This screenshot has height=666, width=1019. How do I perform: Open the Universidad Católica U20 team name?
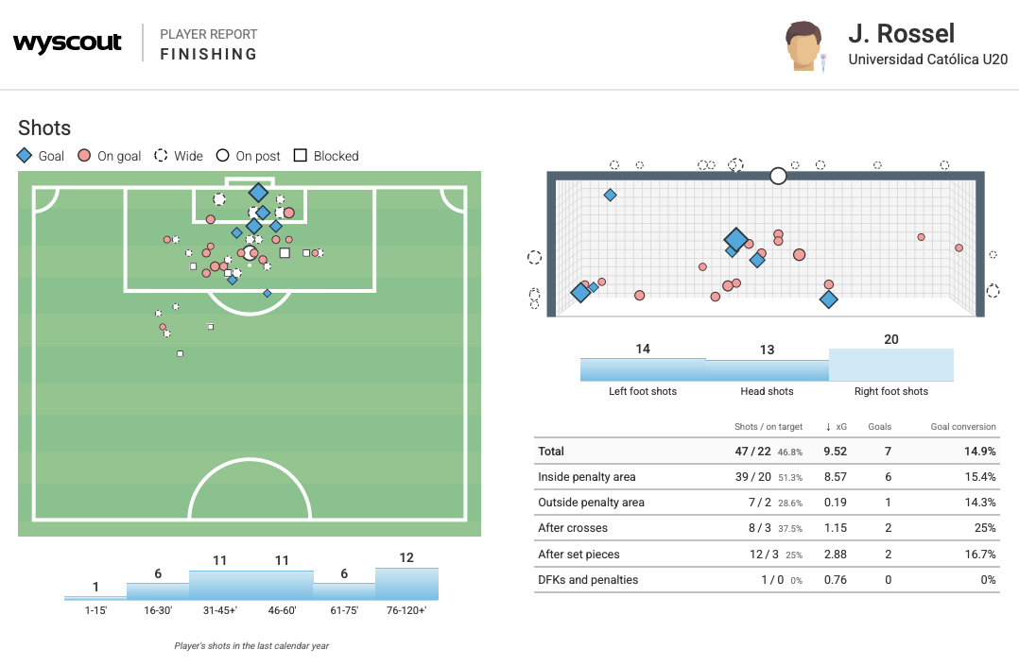click(x=927, y=60)
